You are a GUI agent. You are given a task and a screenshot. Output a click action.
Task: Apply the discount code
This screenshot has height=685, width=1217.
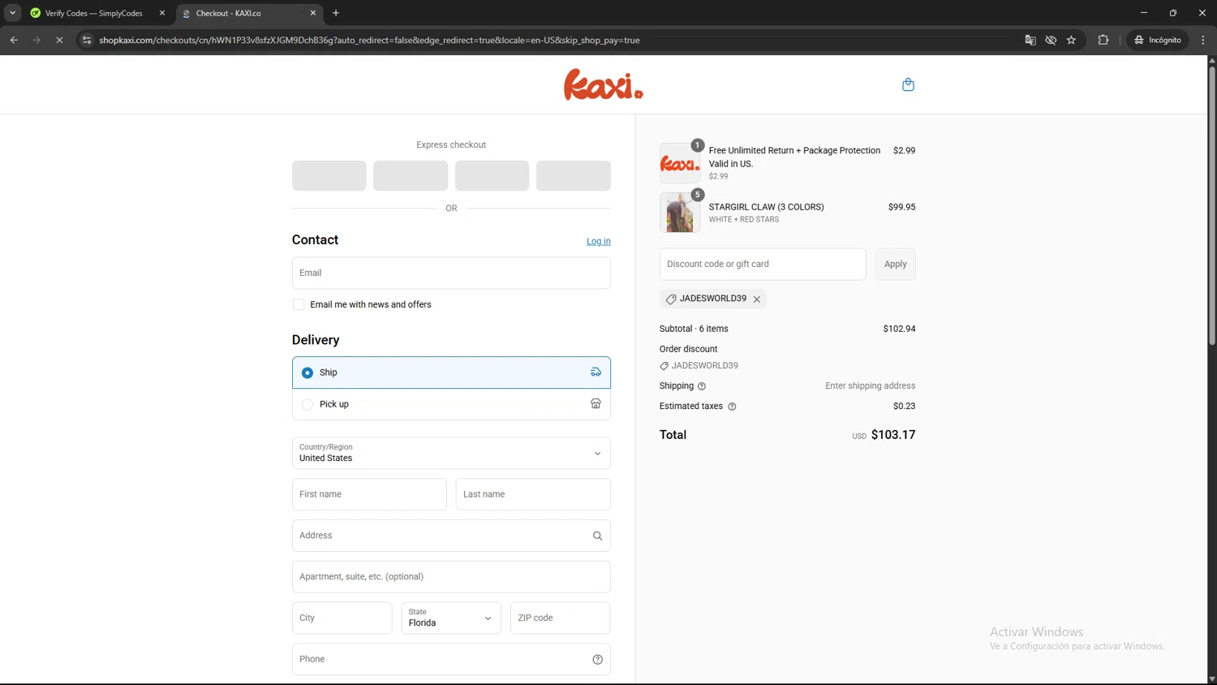[x=895, y=264]
